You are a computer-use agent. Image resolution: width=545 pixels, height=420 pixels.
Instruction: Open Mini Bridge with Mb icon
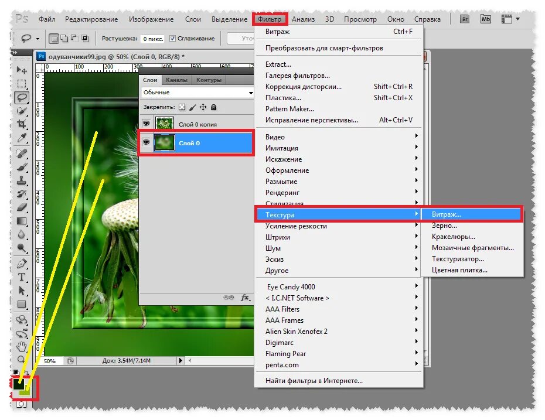click(x=486, y=19)
